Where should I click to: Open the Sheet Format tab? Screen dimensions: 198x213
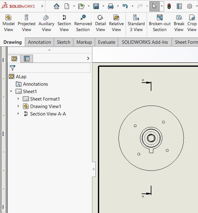tap(186, 42)
